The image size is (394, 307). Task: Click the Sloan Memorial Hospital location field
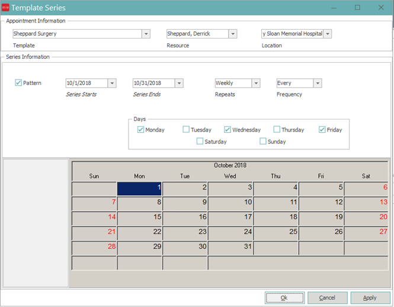pos(293,34)
